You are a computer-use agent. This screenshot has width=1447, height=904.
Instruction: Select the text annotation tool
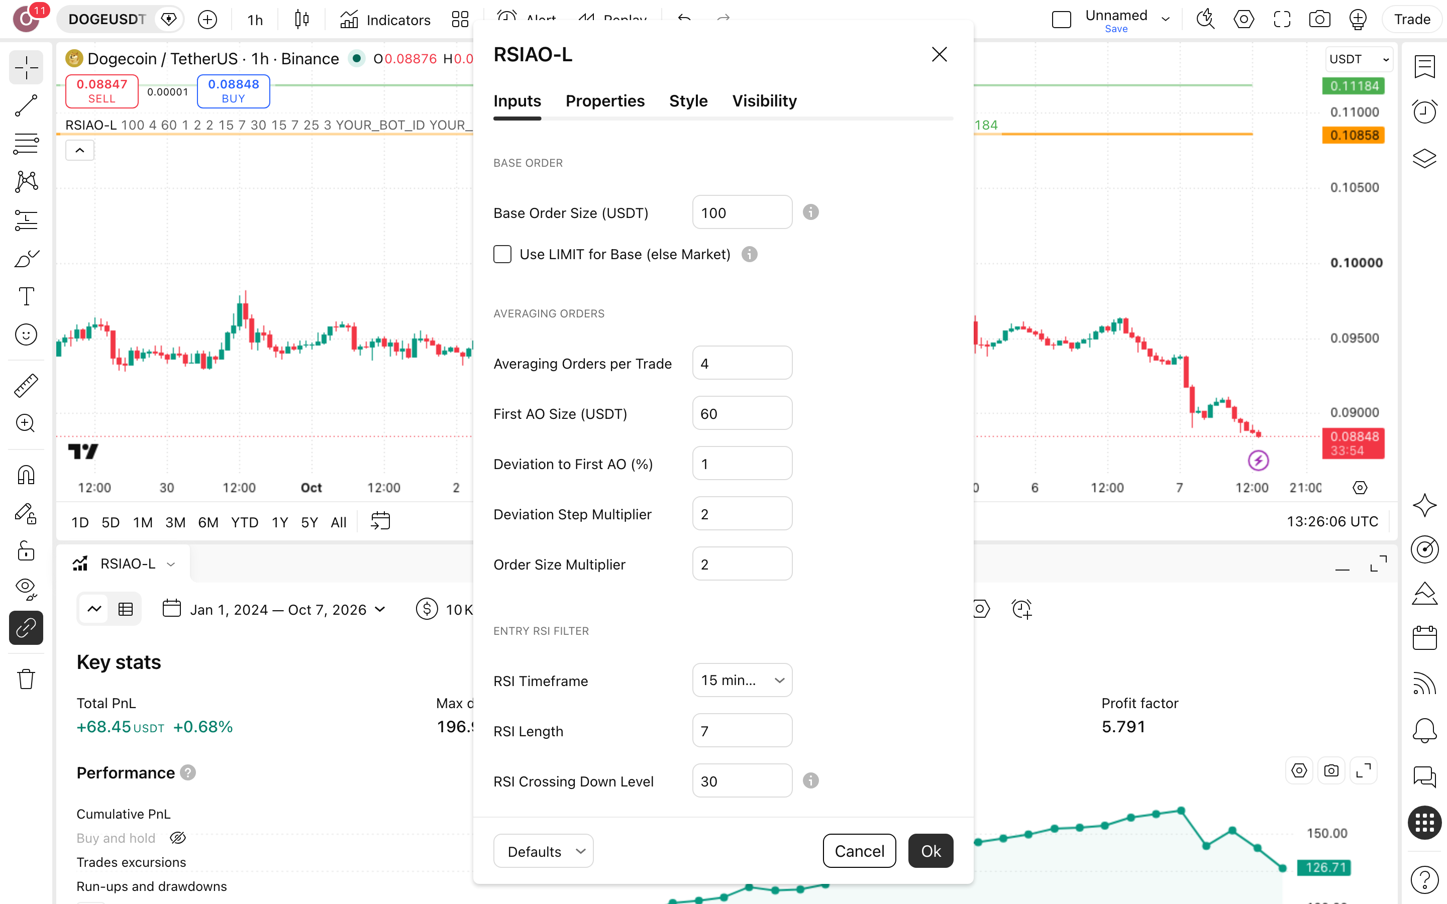[26, 296]
